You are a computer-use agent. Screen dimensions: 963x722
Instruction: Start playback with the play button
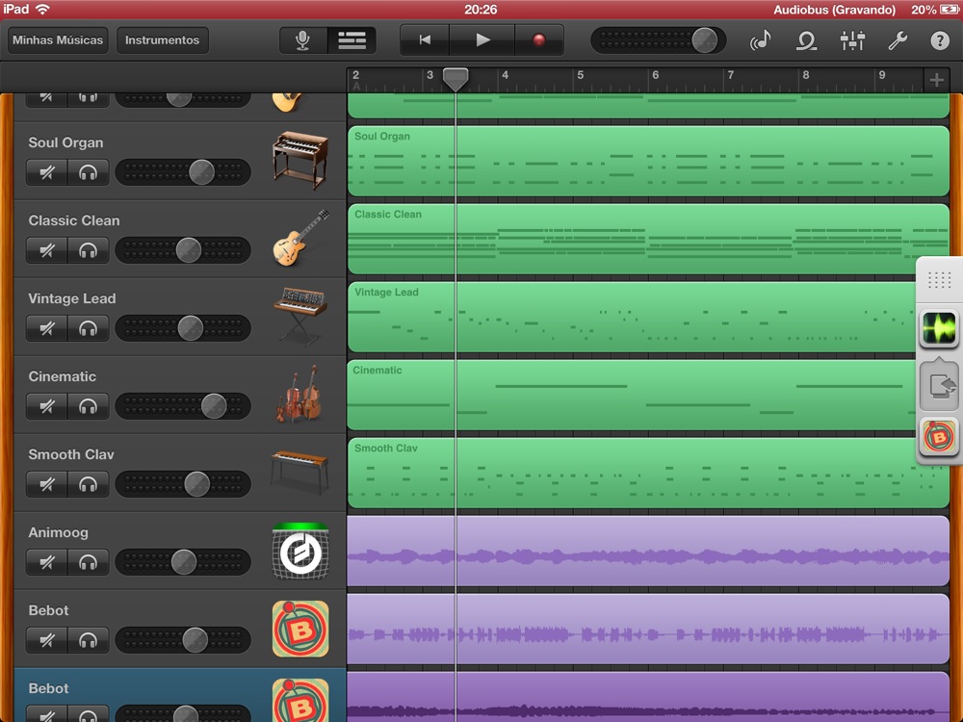tap(482, 40)
